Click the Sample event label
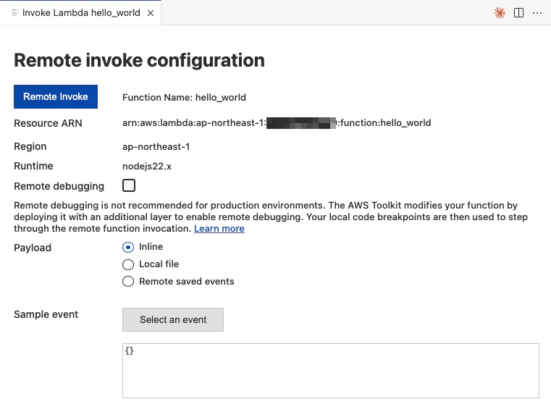Image resolution: width=551 pixels, height=420 pixels. click(46, 314)
